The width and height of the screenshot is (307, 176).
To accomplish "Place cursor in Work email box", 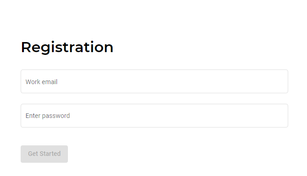I will coord(154,81).
